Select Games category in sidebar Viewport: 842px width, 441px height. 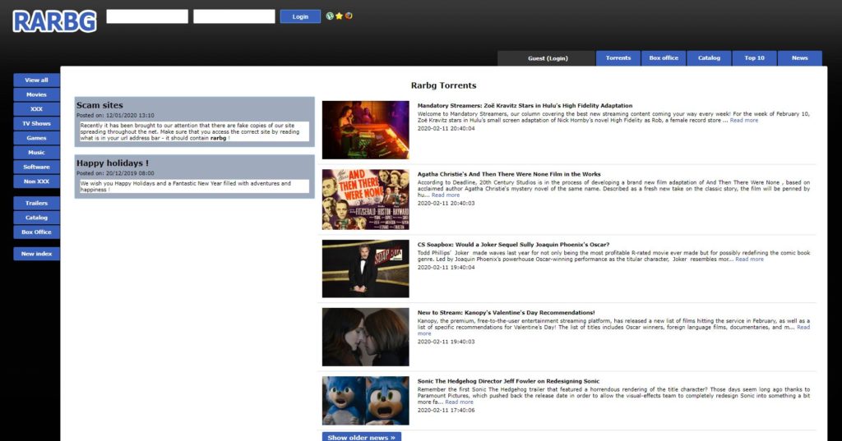[x=36, y=138]
